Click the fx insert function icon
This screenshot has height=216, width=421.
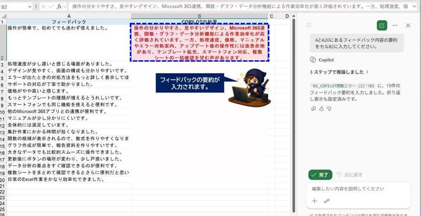(59, 7)
